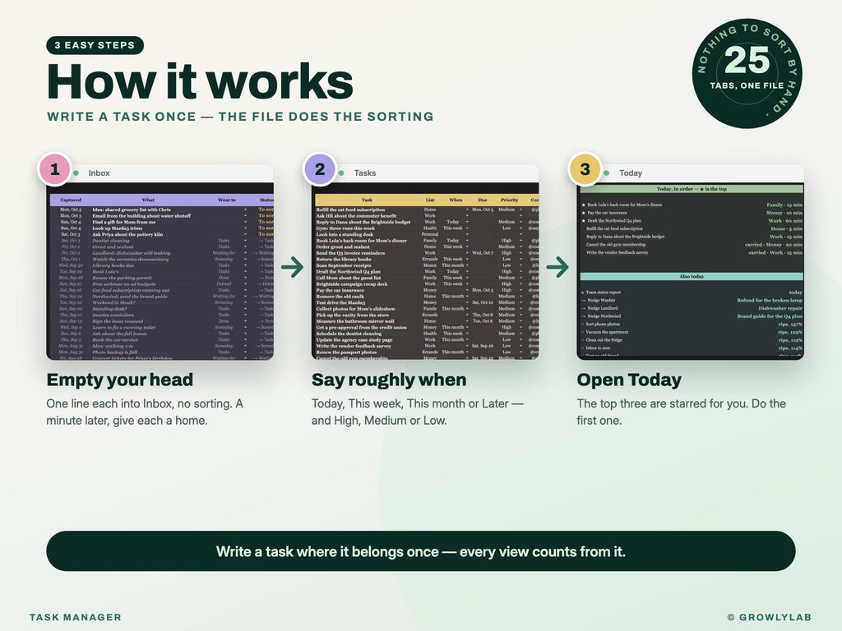
Task: Click the 'Empty your head' heading
Action: tap(120, 380)
